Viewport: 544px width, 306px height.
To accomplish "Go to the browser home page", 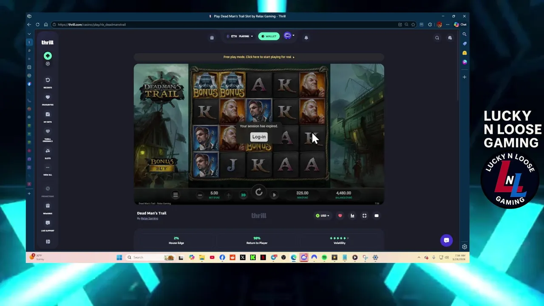I will pyautogui.click(x=46, y=25).
